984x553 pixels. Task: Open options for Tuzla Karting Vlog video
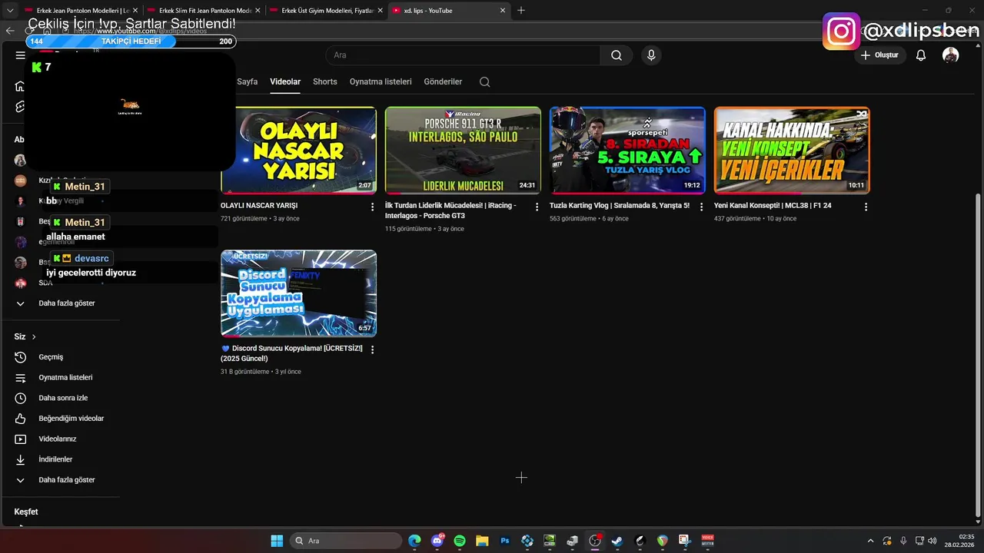click(x=701, y=207)
